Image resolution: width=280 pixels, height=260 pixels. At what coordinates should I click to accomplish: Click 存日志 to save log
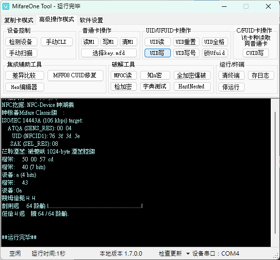click(261, 75)
